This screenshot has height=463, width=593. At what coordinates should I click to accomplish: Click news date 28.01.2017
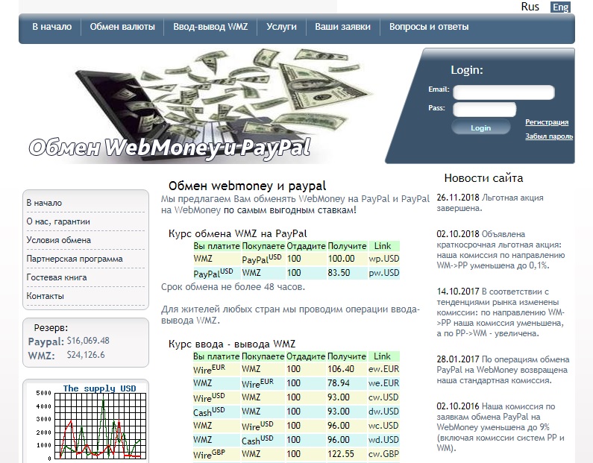pyautogui.click(x=457, y=359)
